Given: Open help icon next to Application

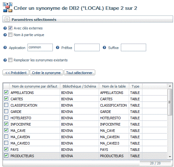Looking at the screenshot, I should click(x=5, y=48).
